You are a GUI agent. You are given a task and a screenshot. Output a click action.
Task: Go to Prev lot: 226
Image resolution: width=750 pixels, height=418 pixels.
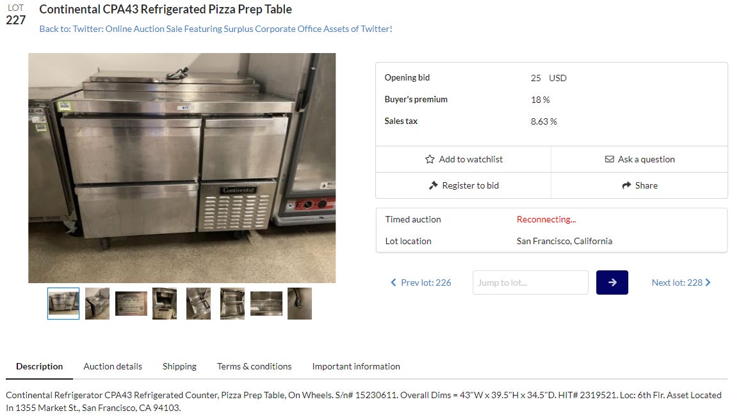pyautogui.click(x=426, y=283)
